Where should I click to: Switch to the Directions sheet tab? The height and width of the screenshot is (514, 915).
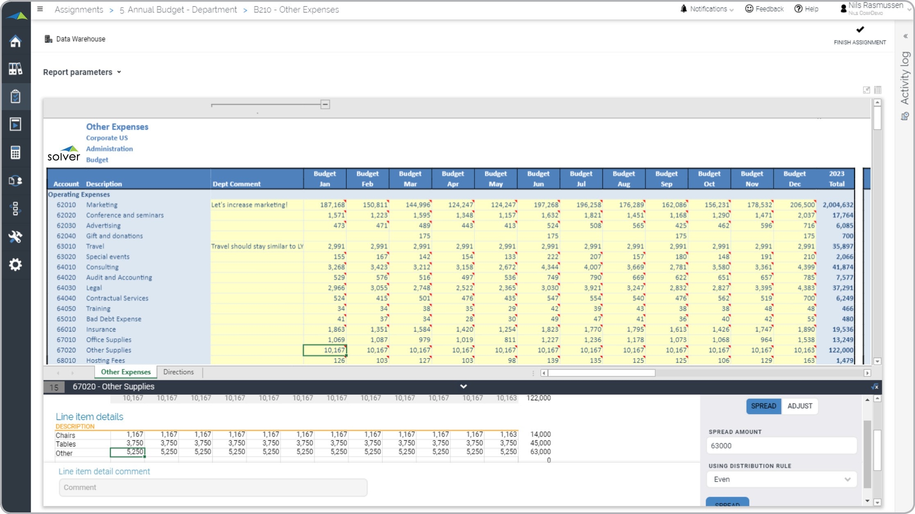[x=178, y=372]
